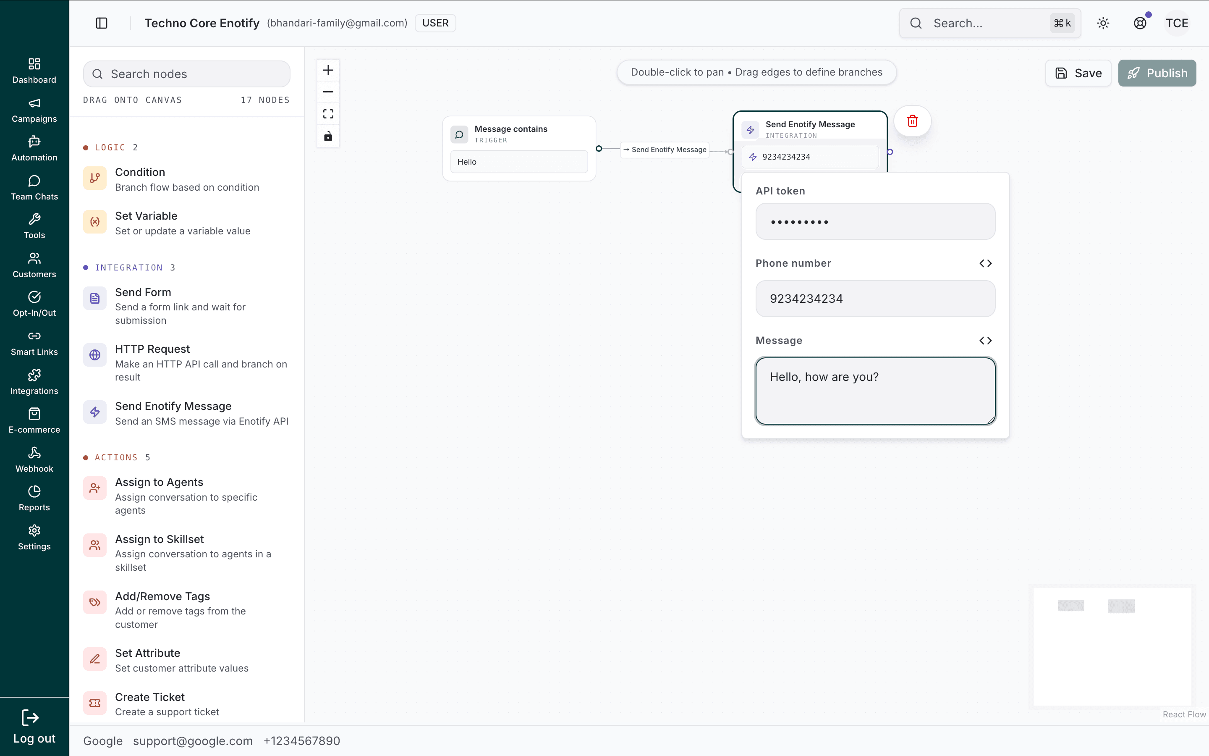
Task: Open Webhook settings
Action: click(x=34, y=459)
